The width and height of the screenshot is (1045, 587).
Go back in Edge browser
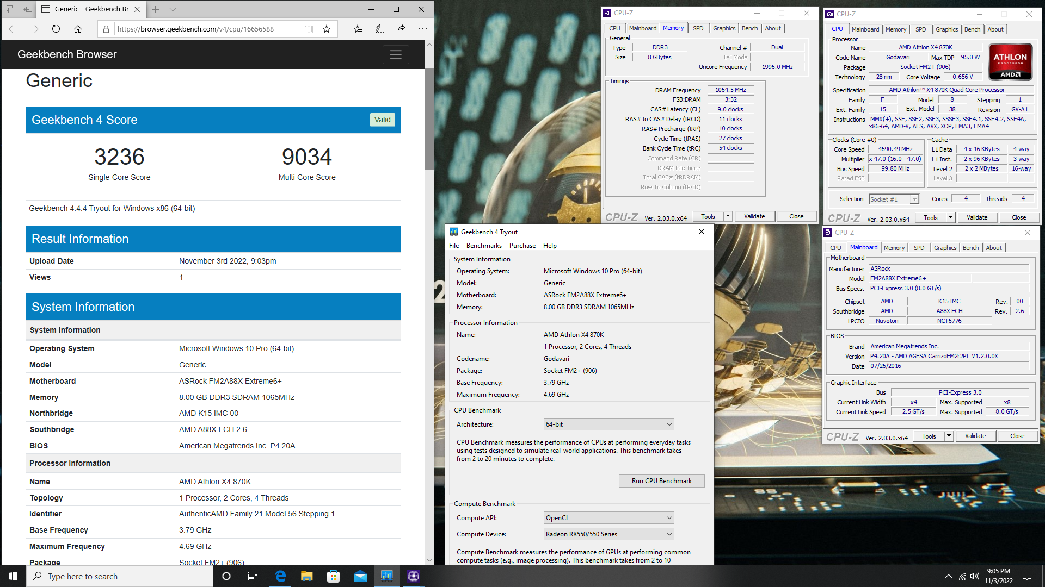(x=13, y=29)
